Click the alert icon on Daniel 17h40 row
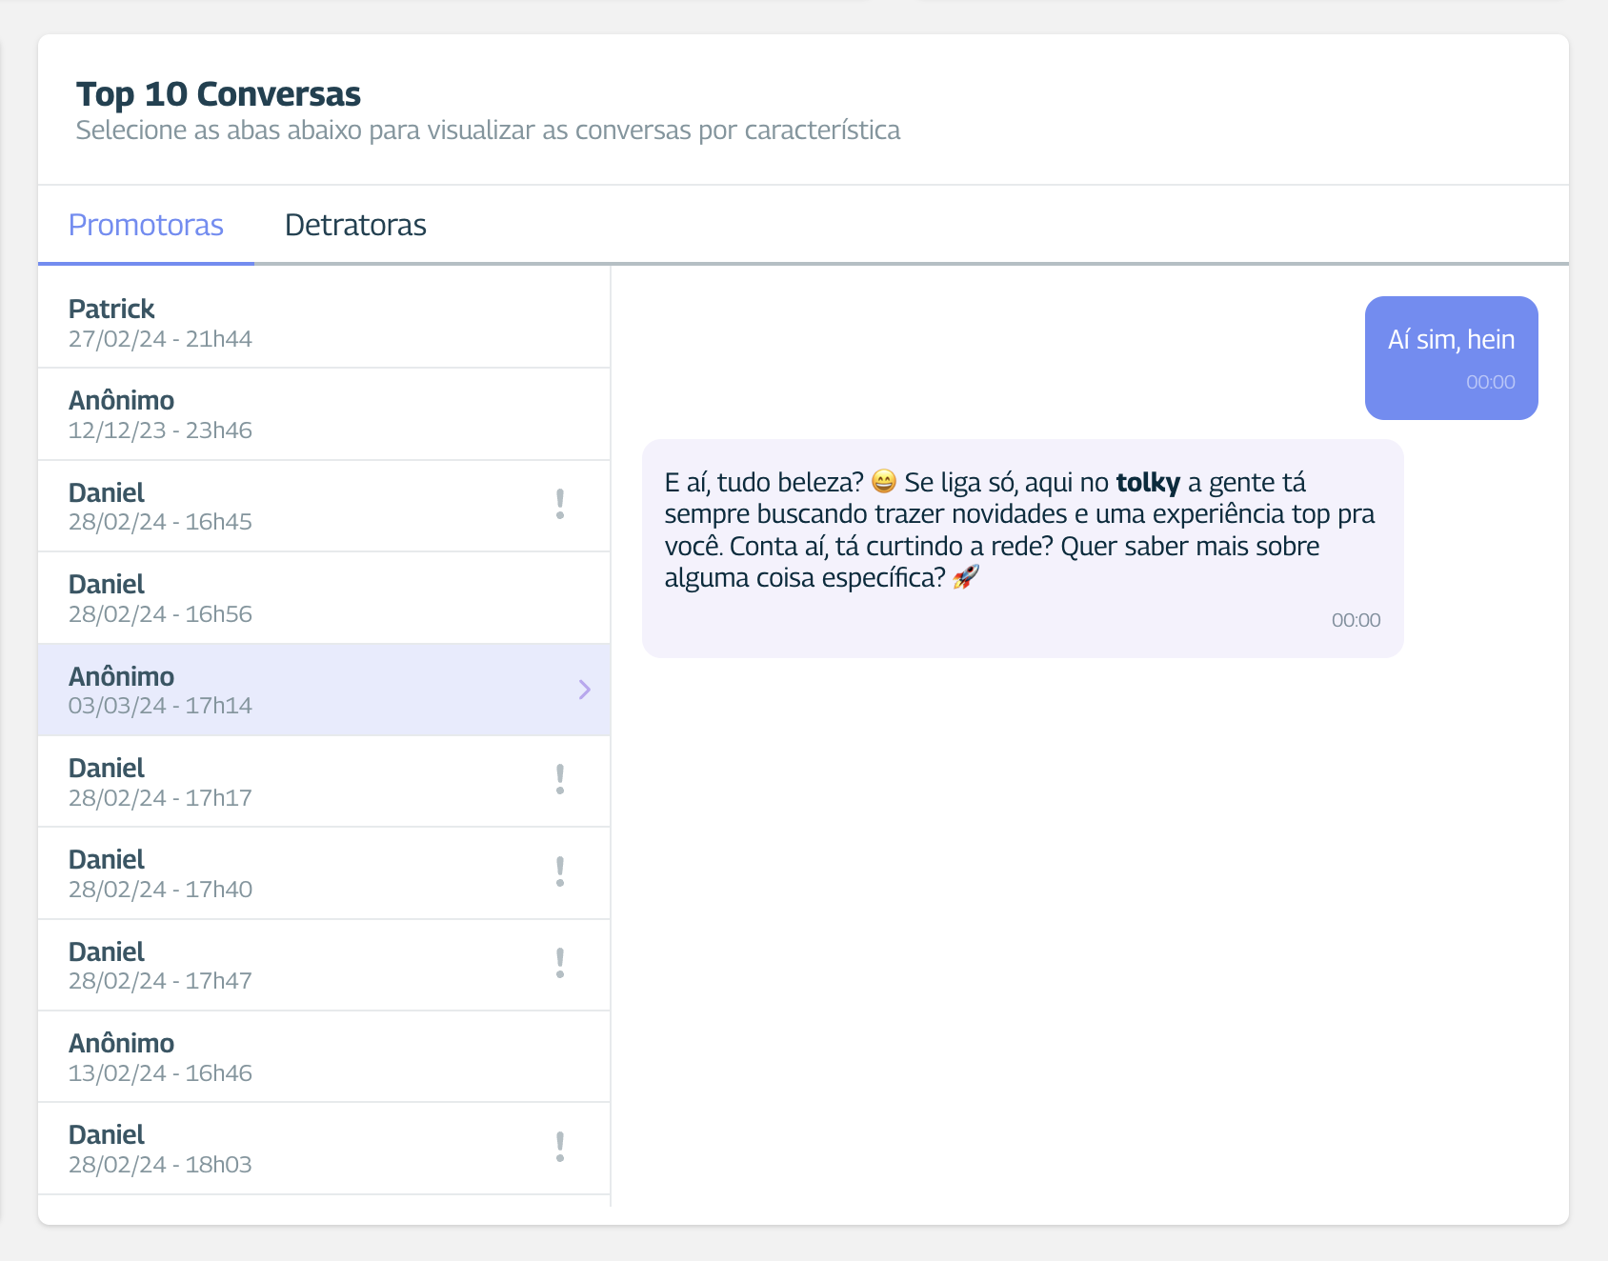Viewport: 1608px width, 1261px height. click(x=560, y=871)
